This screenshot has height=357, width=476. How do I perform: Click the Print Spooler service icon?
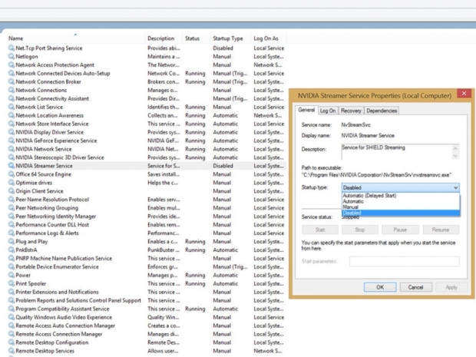pyautogui.click(x=11, y=283)
